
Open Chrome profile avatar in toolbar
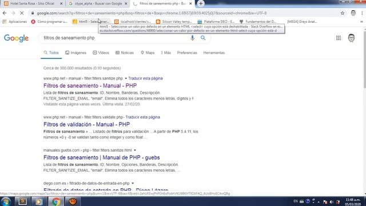click(x=353, y=13)
